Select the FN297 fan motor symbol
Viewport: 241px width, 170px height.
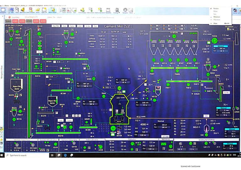[72, 34]
